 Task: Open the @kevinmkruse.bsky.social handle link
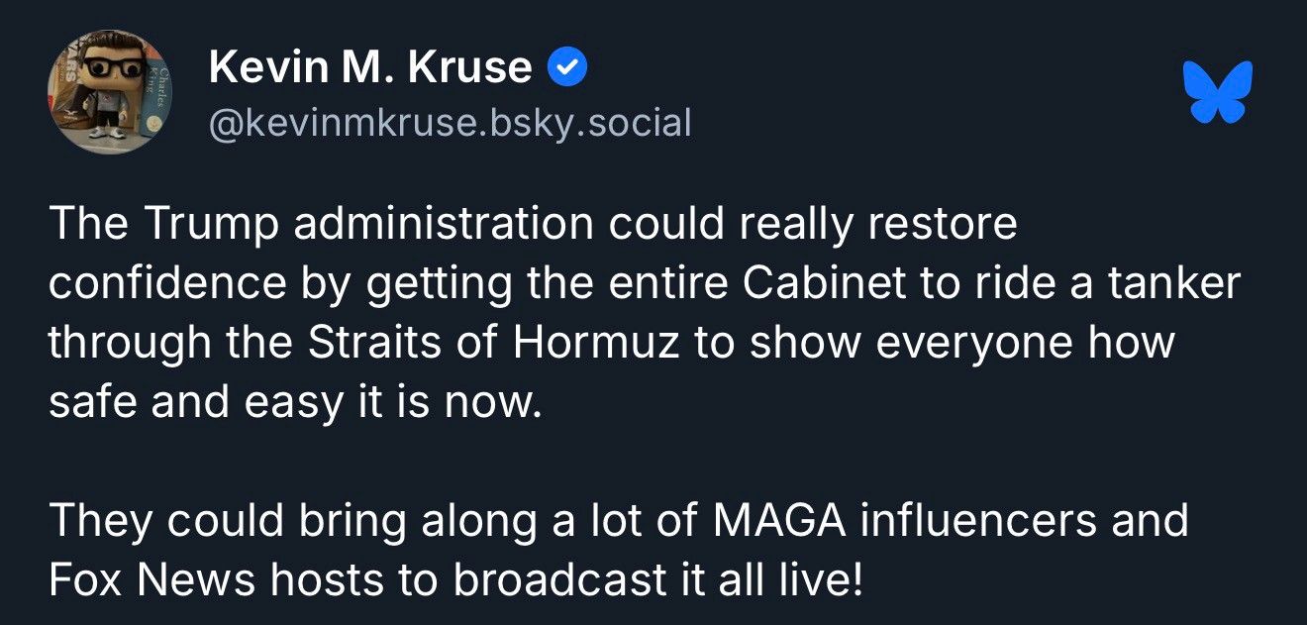[x=450, y=123]
